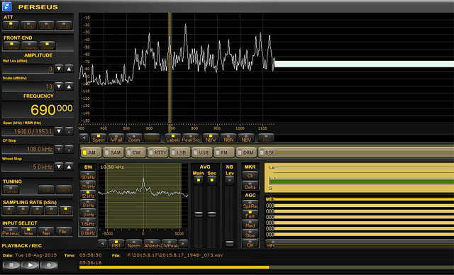Set AGC to Fast
The image size is (454, 275).
(x=250, y=214)
